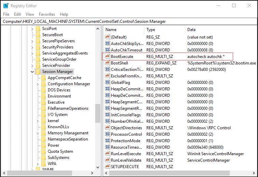Click the Environment folder icon

click(x=44, y=96)
